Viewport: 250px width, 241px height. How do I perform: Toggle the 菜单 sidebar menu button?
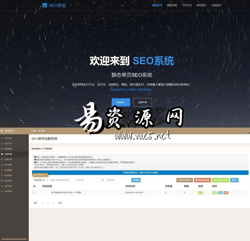33,131
